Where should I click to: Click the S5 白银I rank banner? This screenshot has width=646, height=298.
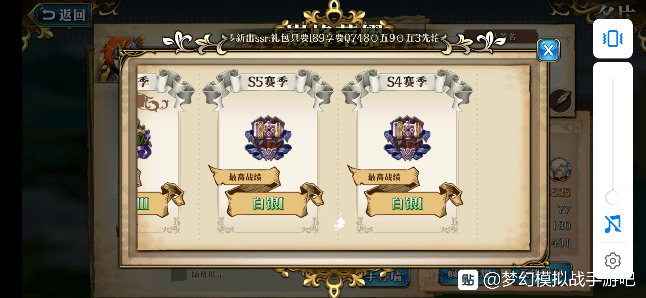pos(268,204)
